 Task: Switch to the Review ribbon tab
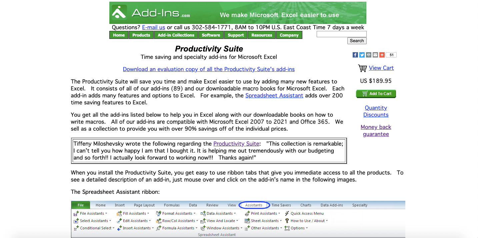pos(212,205)
